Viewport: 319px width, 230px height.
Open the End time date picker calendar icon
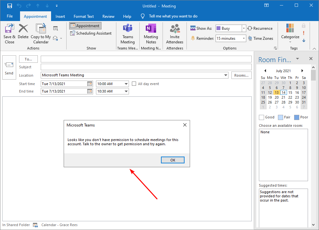point(90,91)
